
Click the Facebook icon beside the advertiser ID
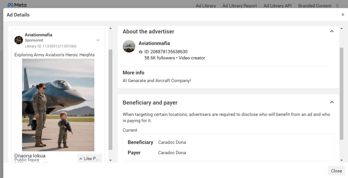tap(141, 52)
